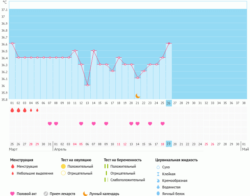Click the temperature point on day 13
This screenshot has width=250, height=196.
click(x=87, y=85)
